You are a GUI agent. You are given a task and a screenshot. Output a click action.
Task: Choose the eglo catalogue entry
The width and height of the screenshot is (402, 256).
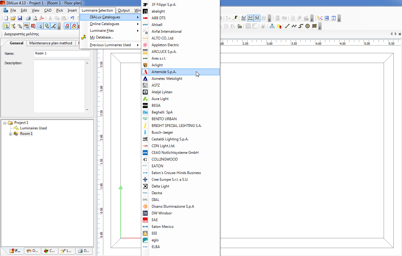tap(180, 240)
